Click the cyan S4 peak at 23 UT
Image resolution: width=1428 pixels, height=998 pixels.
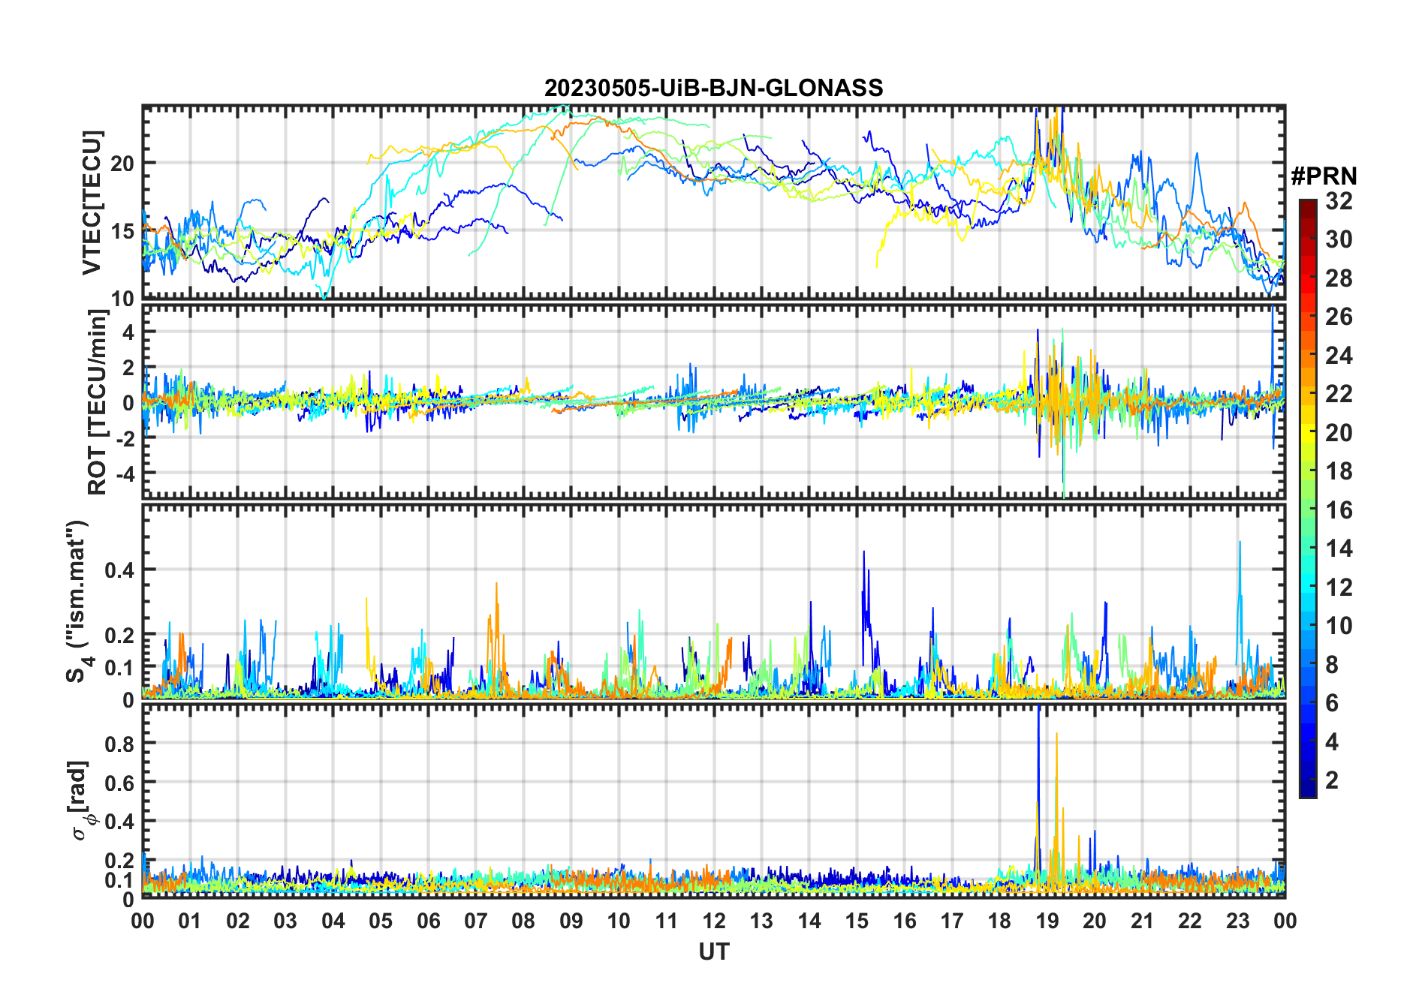tap(1239, 545)
